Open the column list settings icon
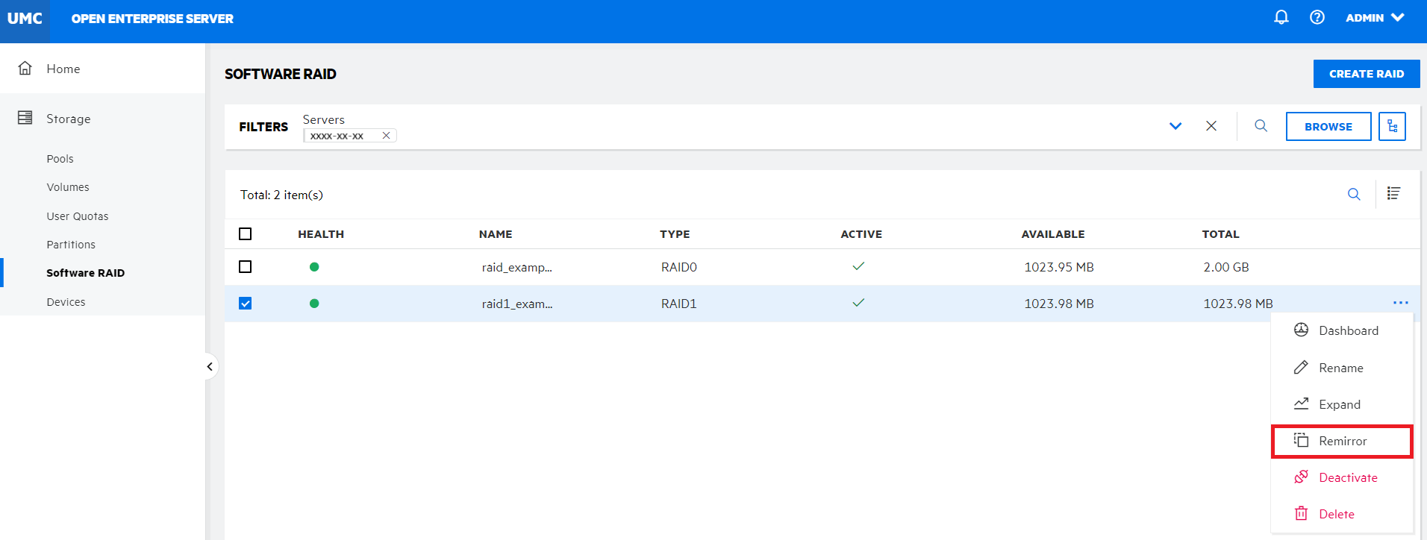Screen dimensions: 1427x540 (1393, 194)
